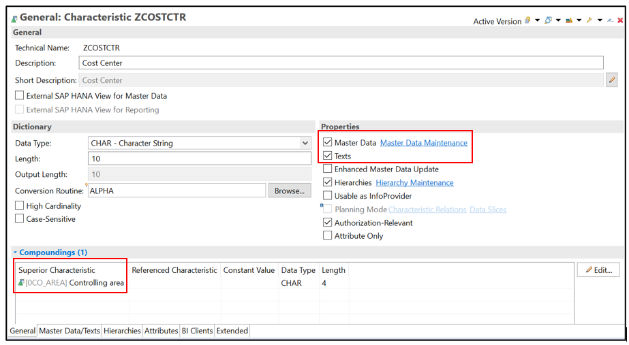This screenshot has width=629, height=345.
Task: Switch to the Master Data/Texts tab
Action: pos(70,331)
